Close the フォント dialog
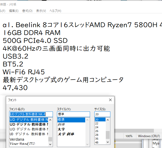This screenshot has height=148, width=162. pyautogui.click(x=110, y=100)
